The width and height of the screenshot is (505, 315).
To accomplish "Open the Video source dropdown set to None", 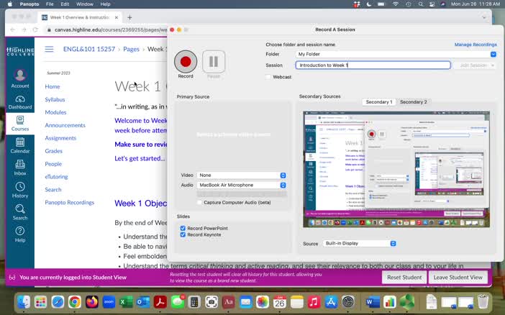I will coord(241,175).
